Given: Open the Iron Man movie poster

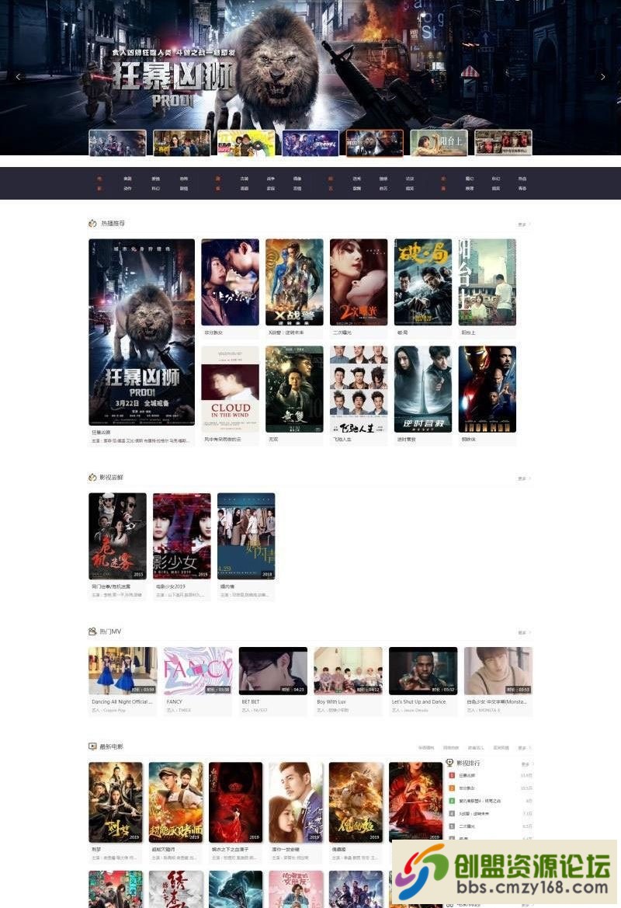Looking at the screenshot, I should tap(487, 389).
